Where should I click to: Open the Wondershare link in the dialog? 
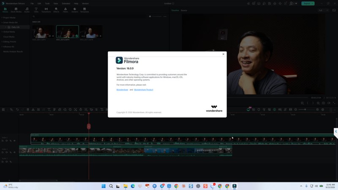coord(122,90)
